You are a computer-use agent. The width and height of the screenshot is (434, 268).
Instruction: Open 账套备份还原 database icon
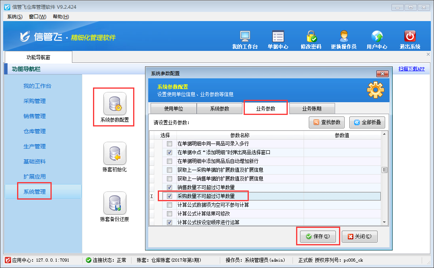[x=114, y=203]
